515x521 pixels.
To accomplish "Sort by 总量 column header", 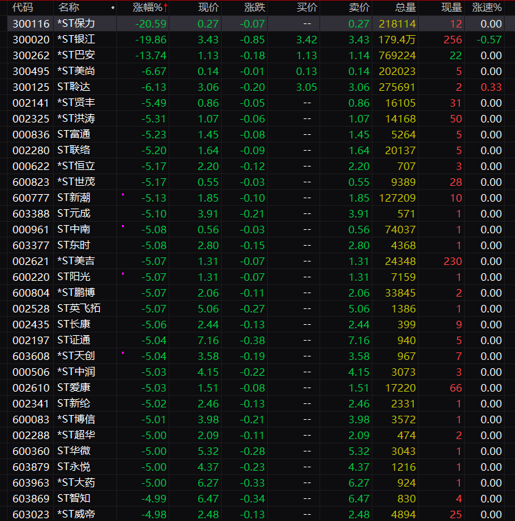I will point(406,8).
